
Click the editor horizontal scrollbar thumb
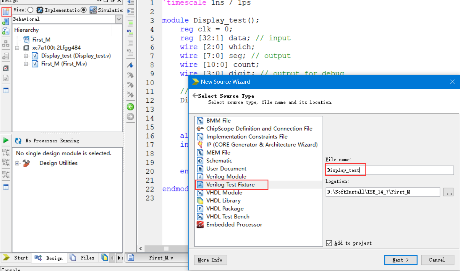(166, 249)
